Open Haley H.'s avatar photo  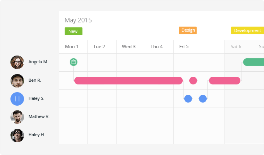coord(17,135)
